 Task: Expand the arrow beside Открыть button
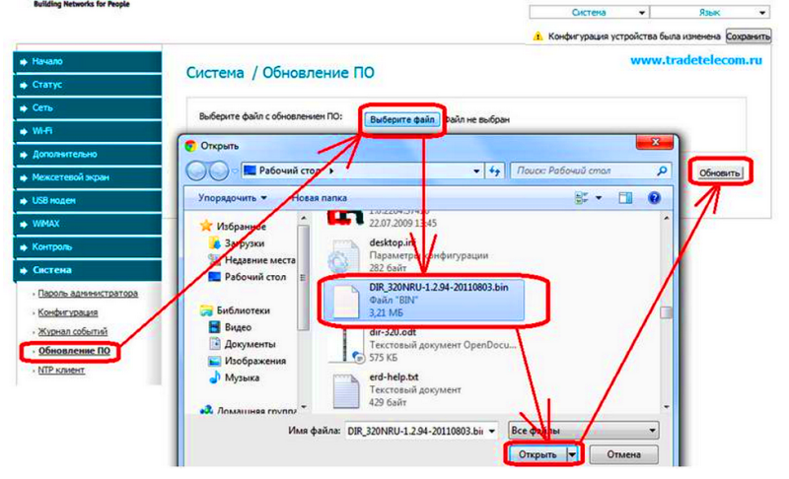572,454
